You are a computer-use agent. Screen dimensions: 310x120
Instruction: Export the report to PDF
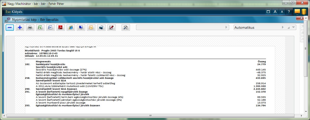coord(61,27)
